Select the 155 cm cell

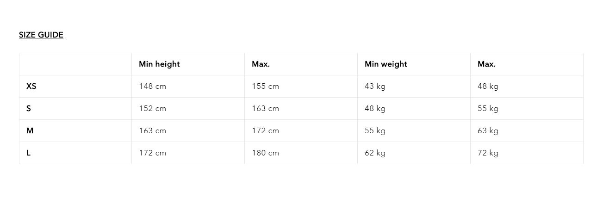(265, 87)
